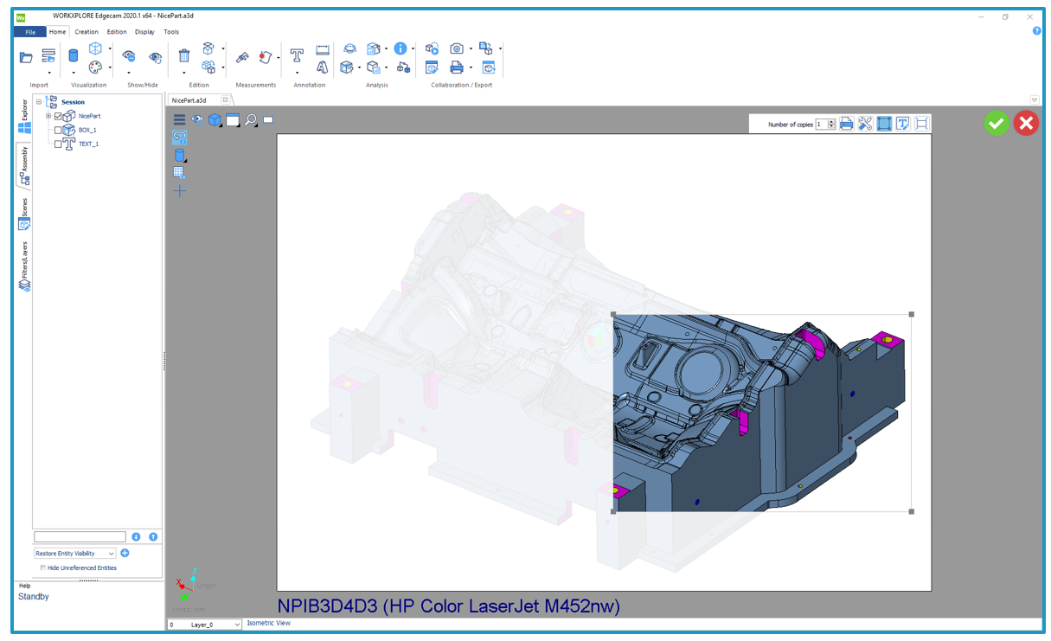Click the rotation lock icon in viewport toolbar
Viewport: 1051px width, 641px height.
(180, 138)
